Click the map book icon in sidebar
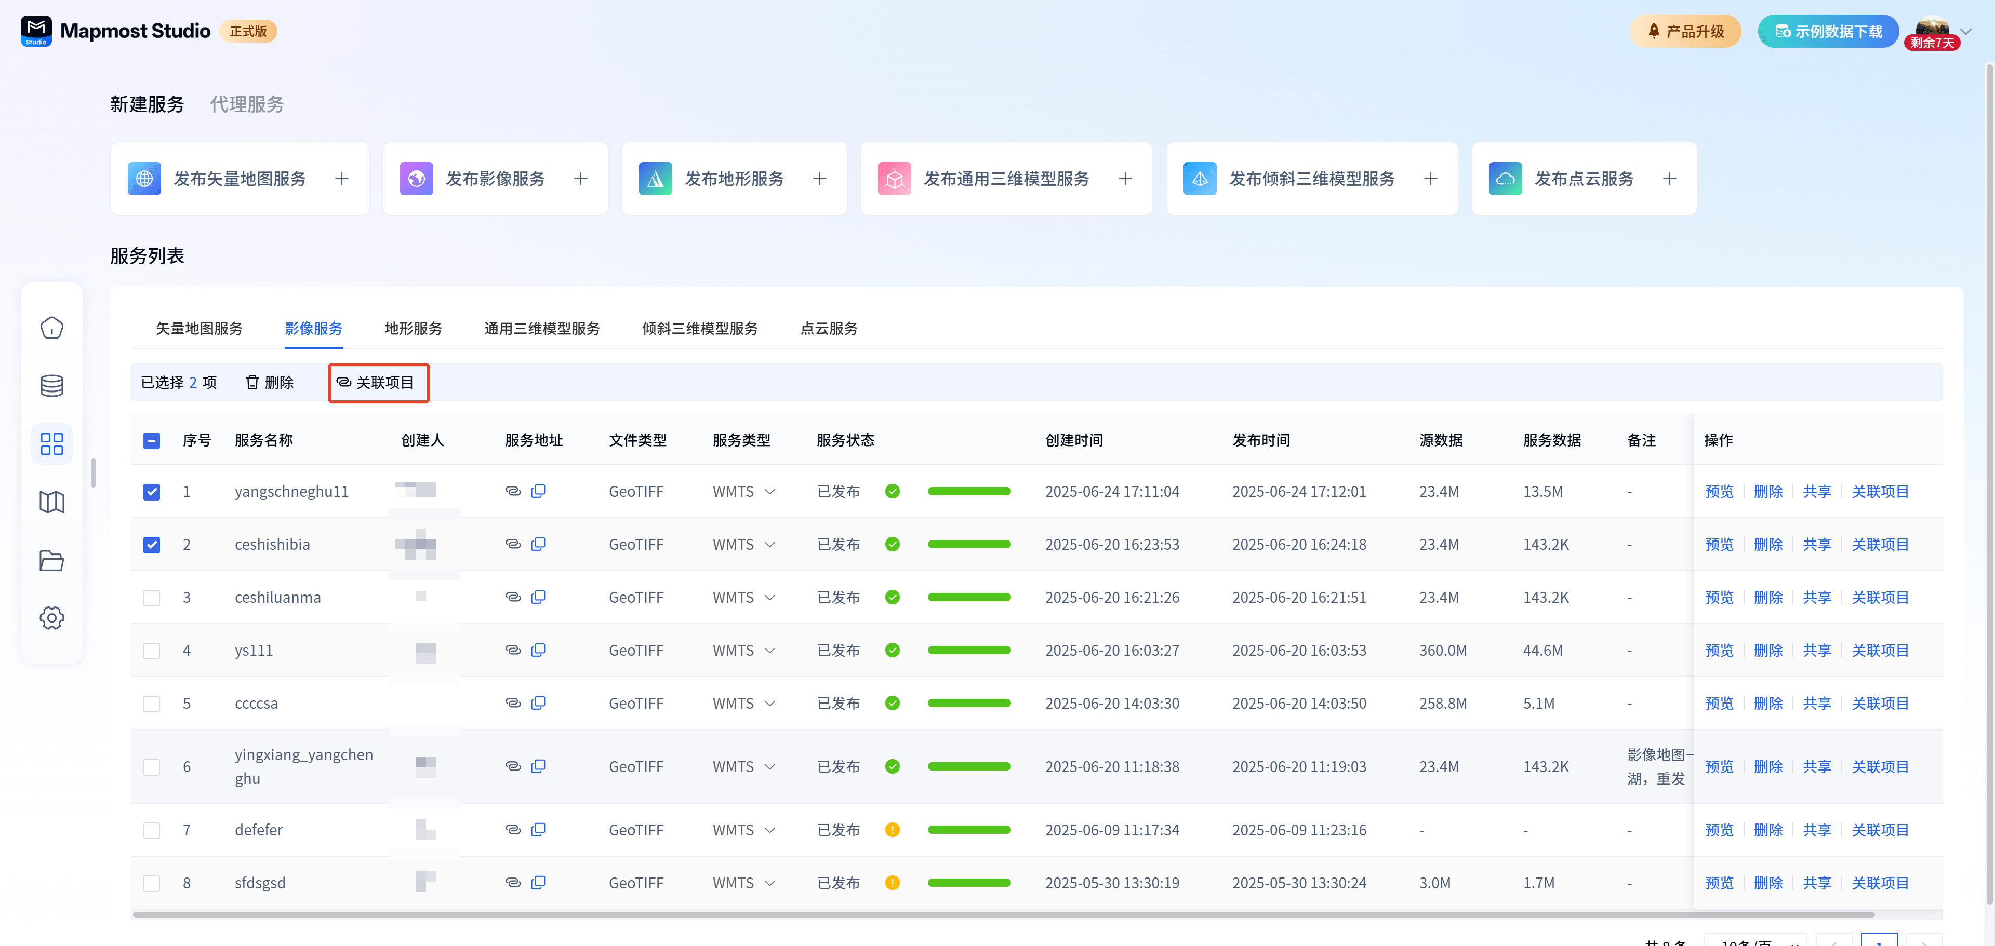The width and height of the screenshot is (1995, 946). click(52, 502)
